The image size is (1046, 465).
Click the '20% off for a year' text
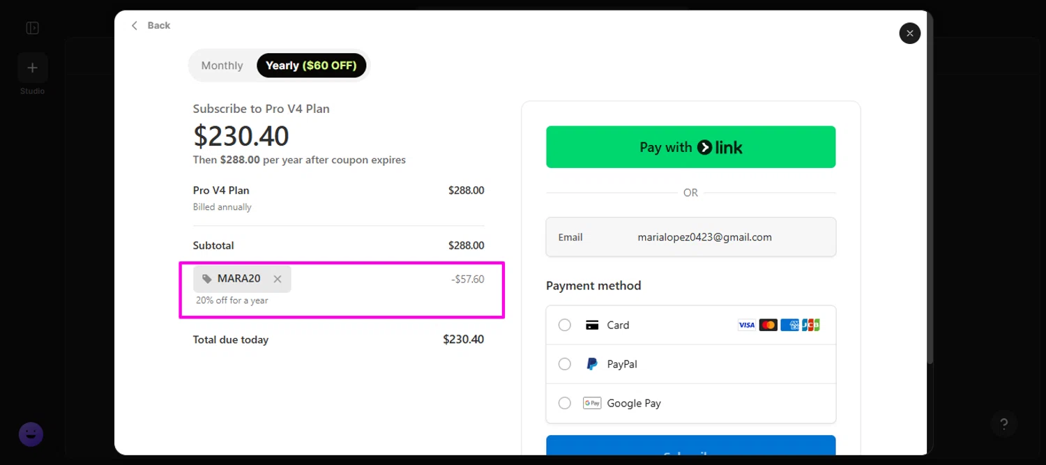[232, 300]
